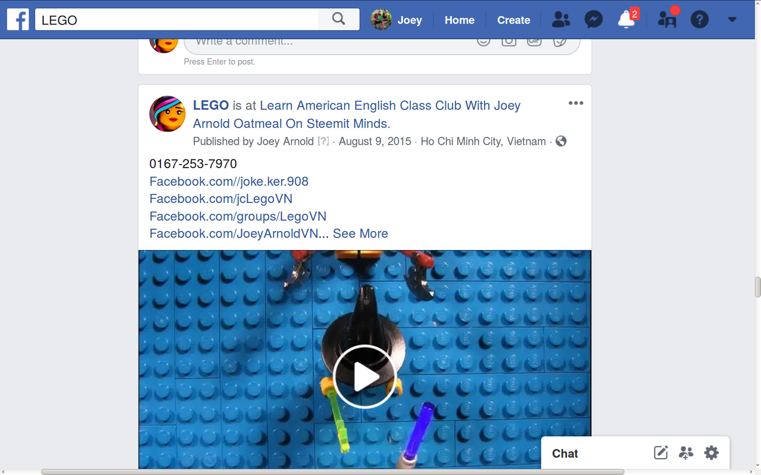Open chat settings gear
The height and width of the screenshot is (475, 761).
pyautogui.click(x=711, y=453)
